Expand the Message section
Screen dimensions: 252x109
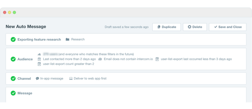point(25,93)
